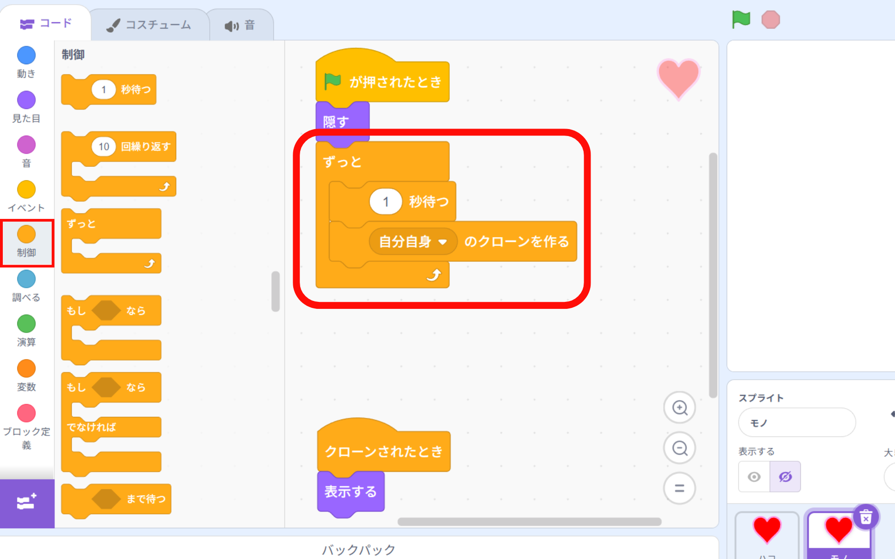The image size is (895, 559).
Task: Select the 見た目 (Looks) purple category circle
Action: coord(26,100)
